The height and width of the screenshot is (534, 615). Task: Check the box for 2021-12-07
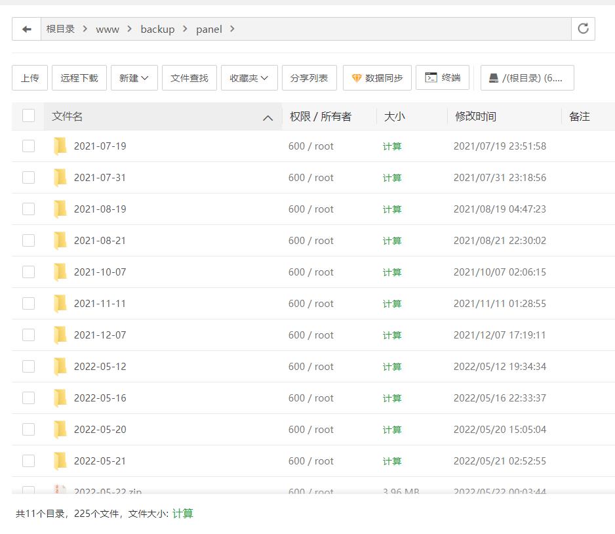[x=29, y=335]
